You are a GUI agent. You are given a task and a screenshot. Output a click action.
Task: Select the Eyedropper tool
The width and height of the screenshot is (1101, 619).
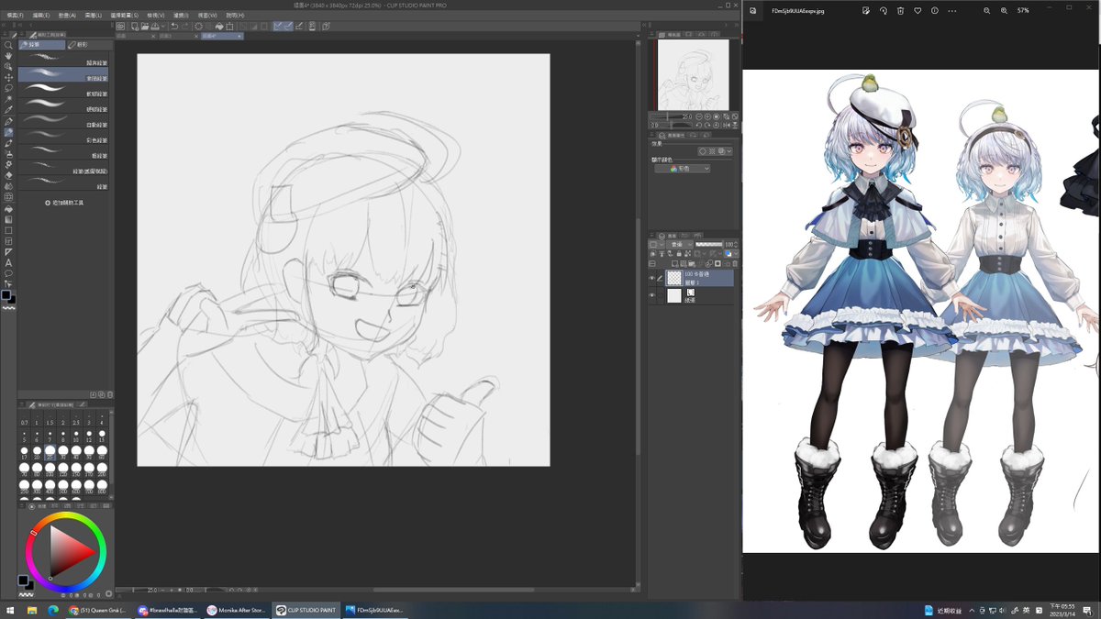tap(8, 110)
